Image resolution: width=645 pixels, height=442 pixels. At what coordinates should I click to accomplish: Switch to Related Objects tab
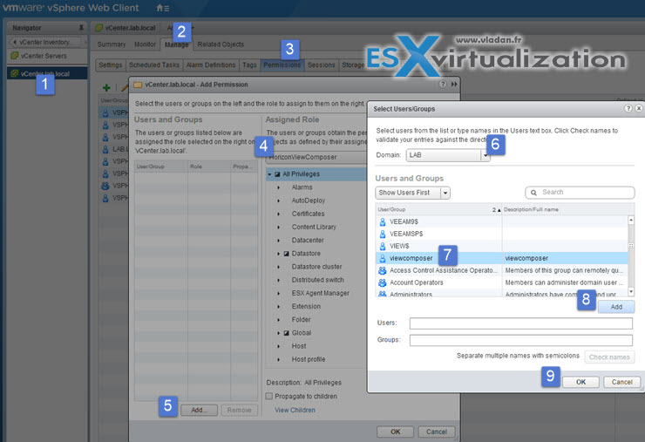pos(221,44)
